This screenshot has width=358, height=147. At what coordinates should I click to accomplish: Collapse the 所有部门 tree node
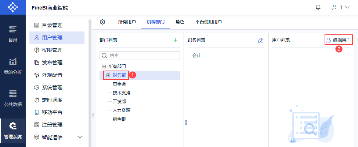point(104,67)
